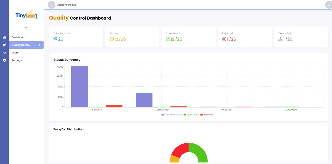332x164 pixels.
Task: Open the Dashboard menu item
Action: (x=18, y=37)
